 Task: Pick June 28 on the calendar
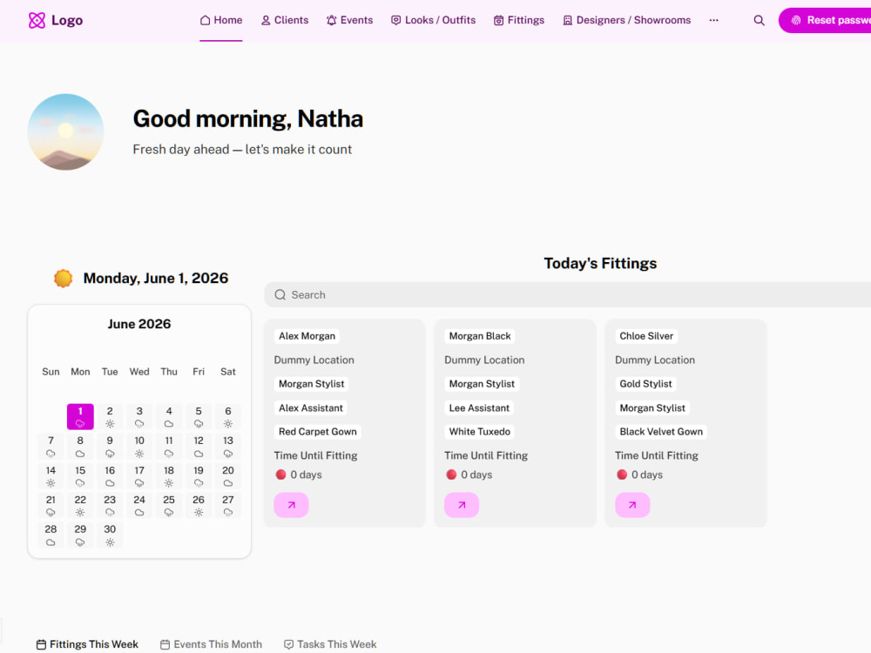click(x=51, y=535)
